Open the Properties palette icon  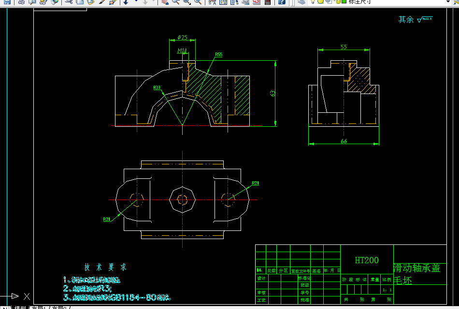[x=212, y=2]
